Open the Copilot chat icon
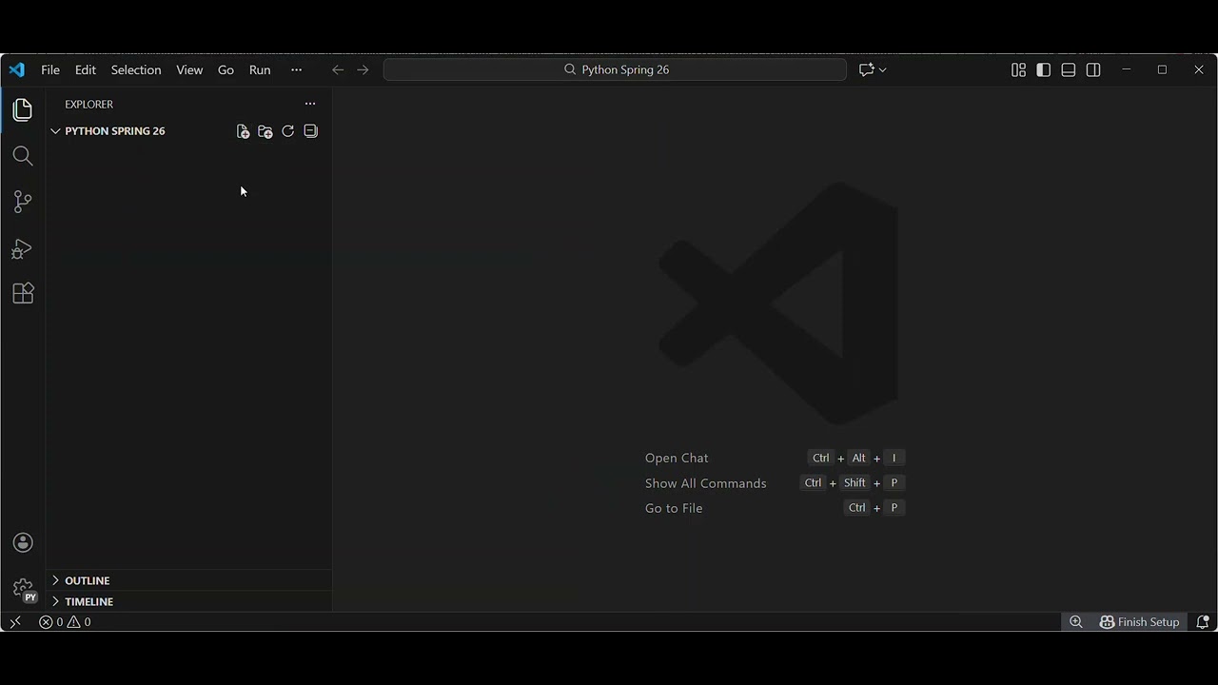Image resolution: width=1218 pixels, height=685 pixels. point(866,69)
